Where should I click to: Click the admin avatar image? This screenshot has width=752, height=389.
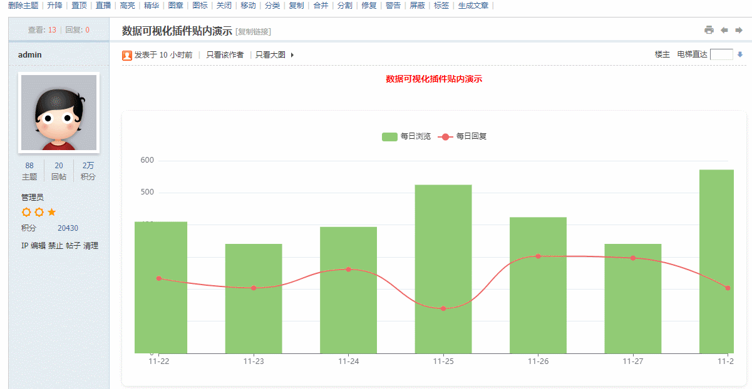[x=59, y=113]
